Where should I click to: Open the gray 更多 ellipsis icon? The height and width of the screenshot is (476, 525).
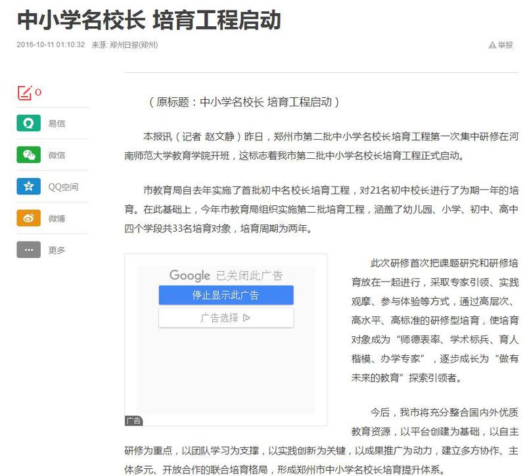[x=28, y=250]
